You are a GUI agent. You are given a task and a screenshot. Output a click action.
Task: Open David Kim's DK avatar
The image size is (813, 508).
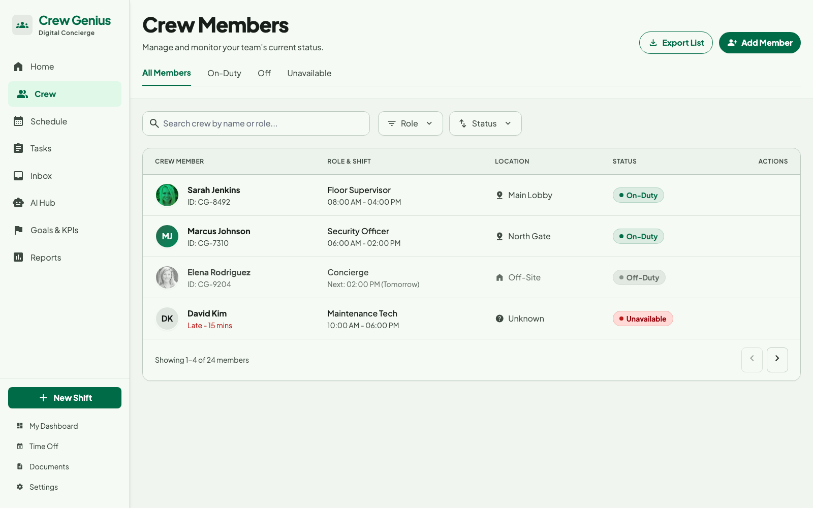[167, 319]
